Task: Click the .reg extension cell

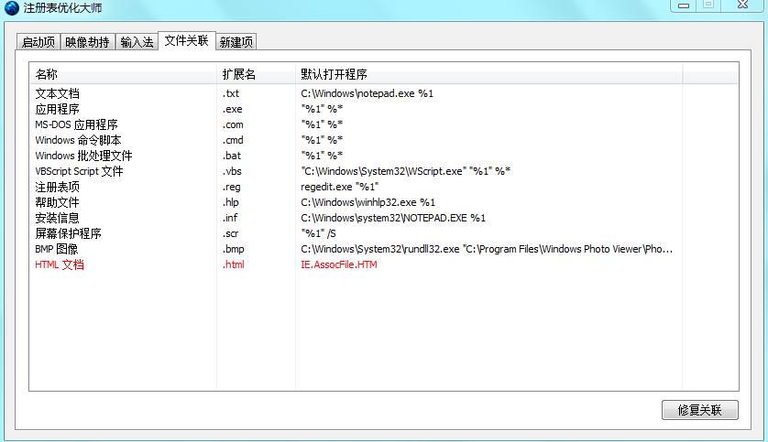Action: [232, 187]
